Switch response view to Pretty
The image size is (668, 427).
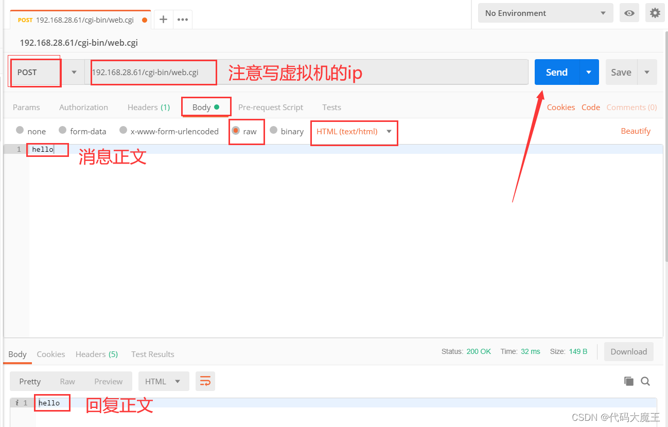click(30, 381)
